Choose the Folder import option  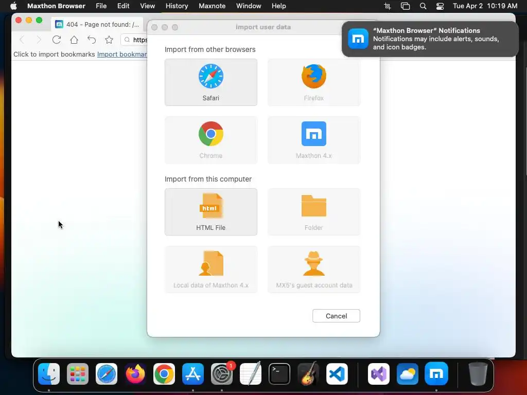click(313, 212)
